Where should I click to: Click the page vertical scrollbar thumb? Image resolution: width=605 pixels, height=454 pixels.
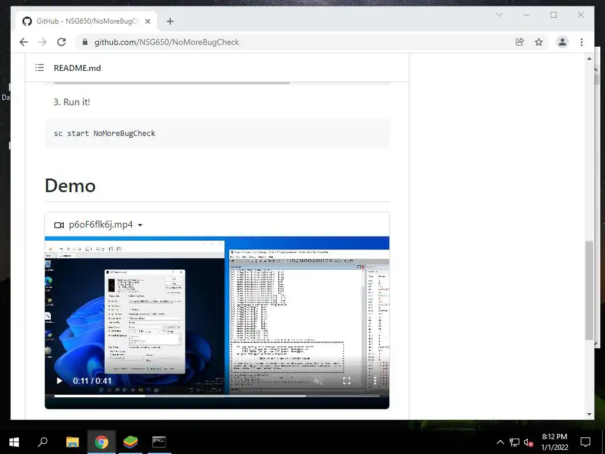tap(589, 290)
